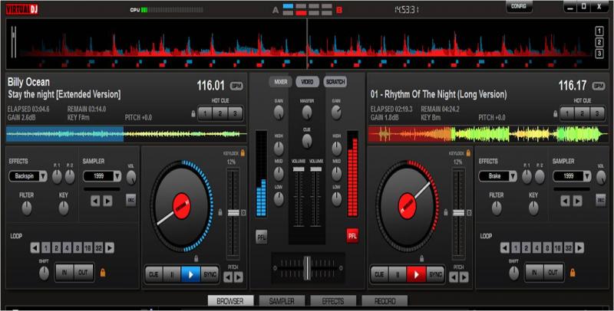Screen dimensions: 614x311
Task: Toggle right deck loop lock icon
Action: 573,273
